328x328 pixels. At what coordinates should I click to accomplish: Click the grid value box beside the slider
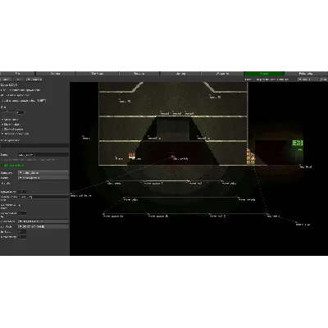pyautogui.click(x=20, y=112)
